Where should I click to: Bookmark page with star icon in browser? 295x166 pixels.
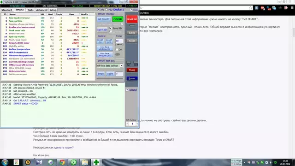[250, 8]
